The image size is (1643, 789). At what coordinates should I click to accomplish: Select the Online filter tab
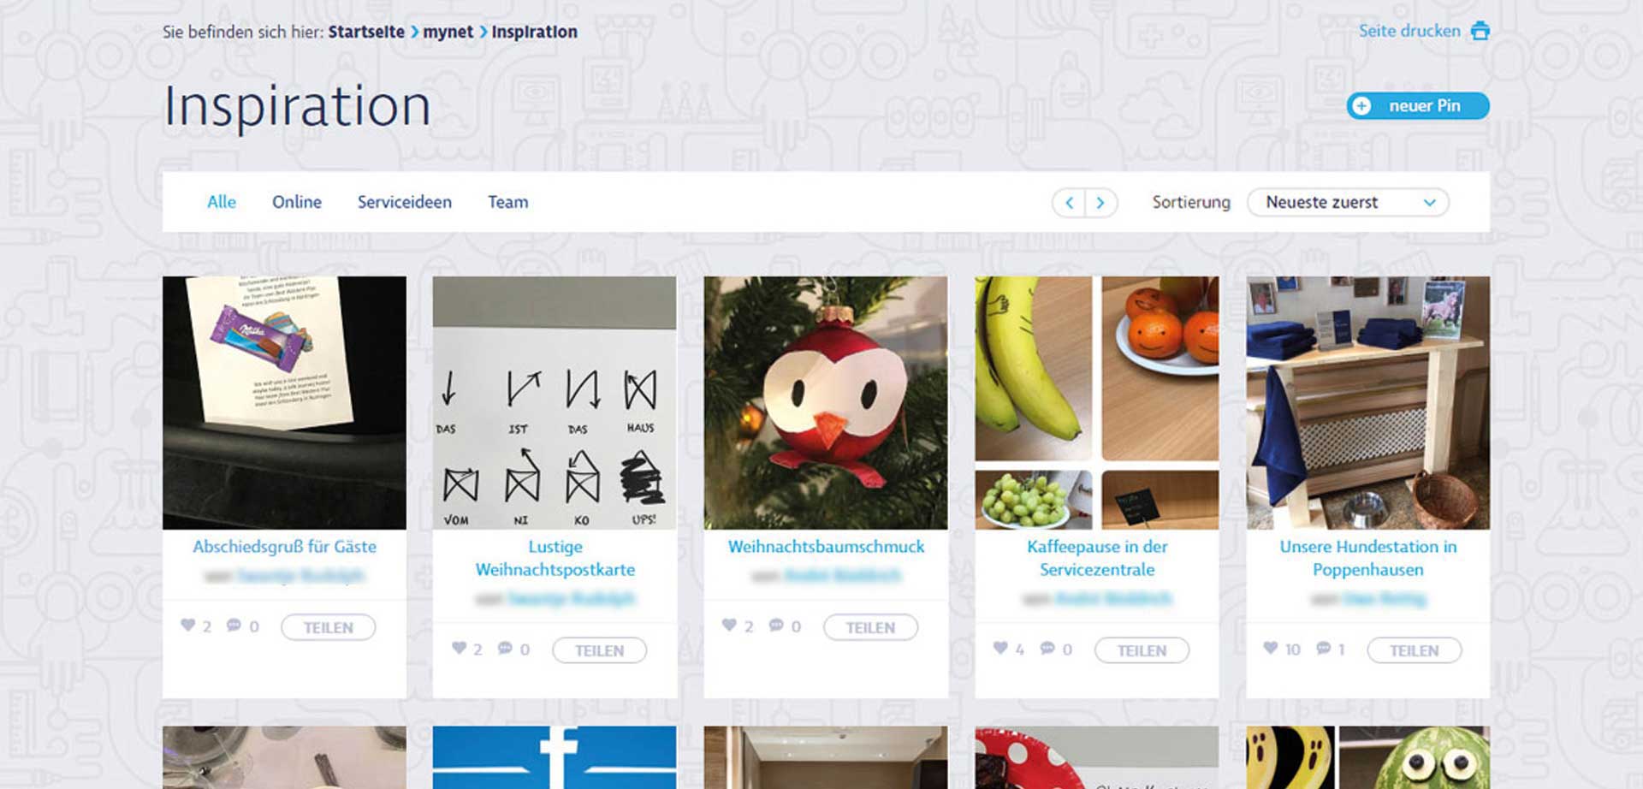coord(297,202)
